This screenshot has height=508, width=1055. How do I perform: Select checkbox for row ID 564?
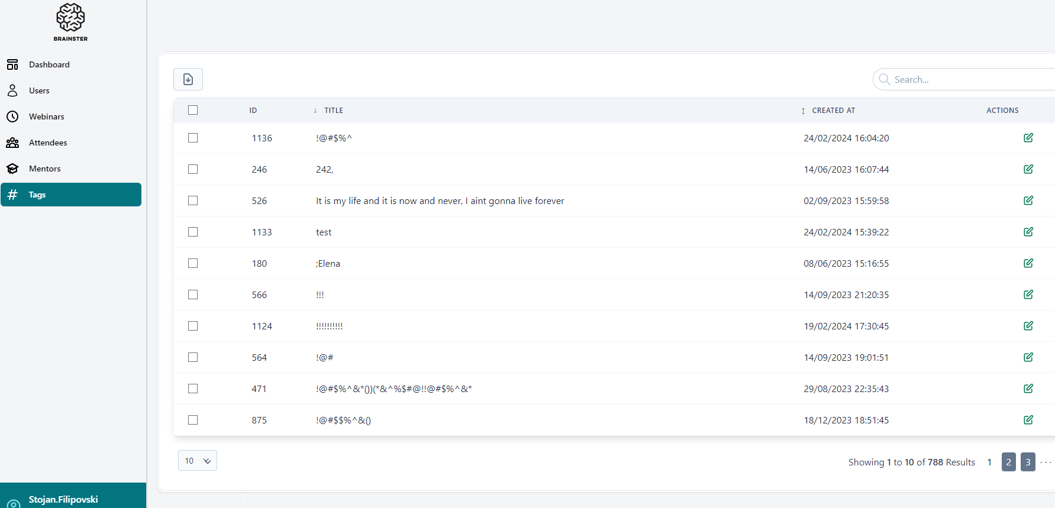[193, 357]
